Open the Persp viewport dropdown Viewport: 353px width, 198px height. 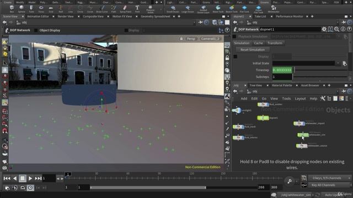191,38
